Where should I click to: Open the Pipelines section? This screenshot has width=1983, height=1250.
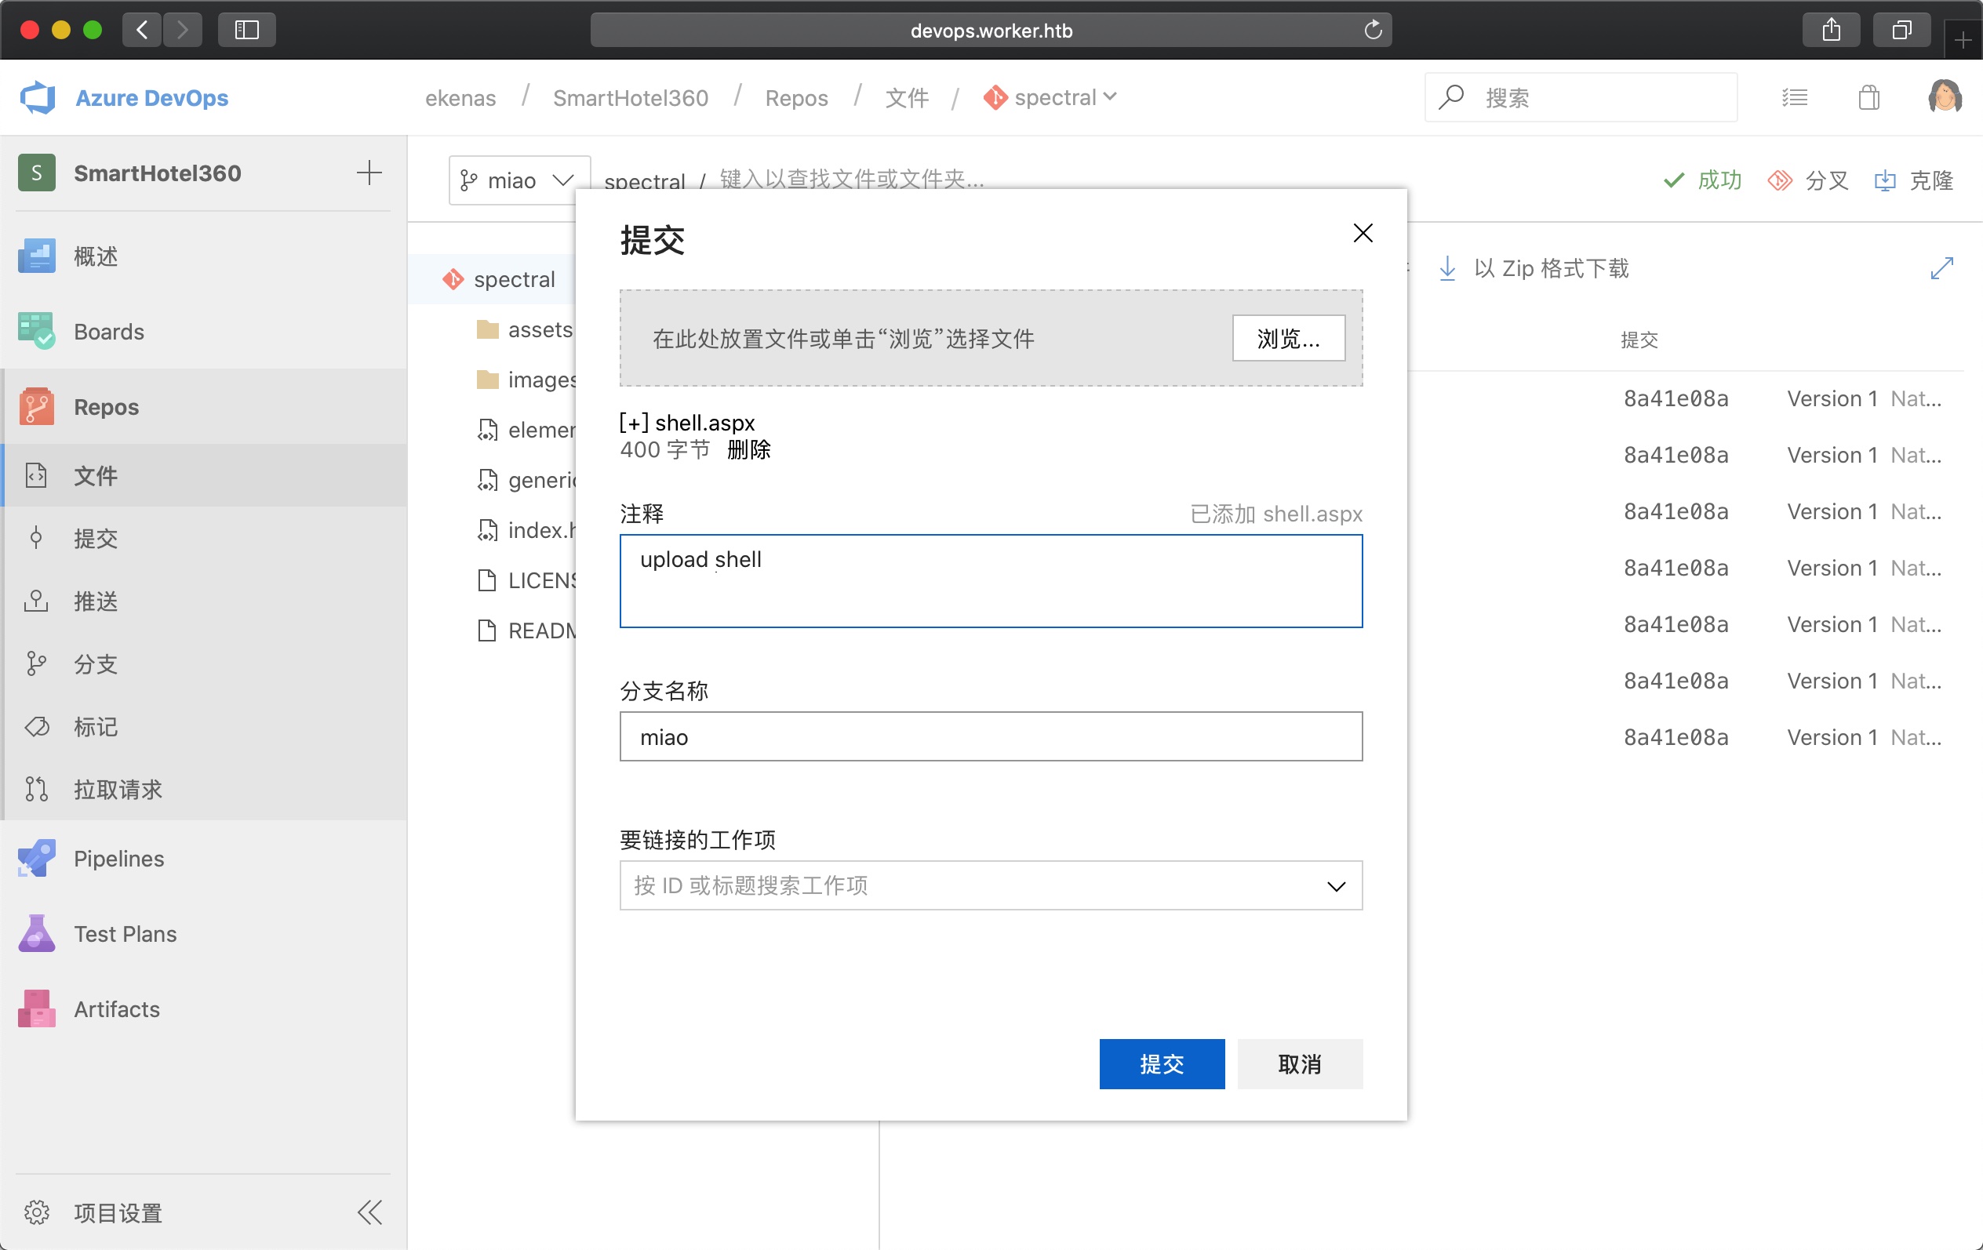(118, 858)
